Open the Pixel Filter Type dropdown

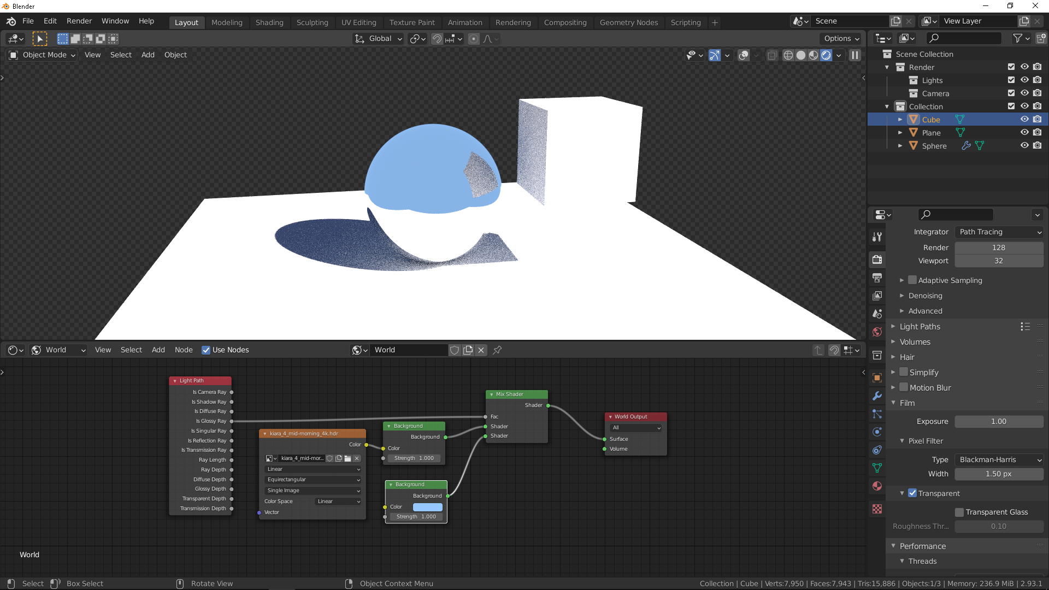tap(999, 460)
